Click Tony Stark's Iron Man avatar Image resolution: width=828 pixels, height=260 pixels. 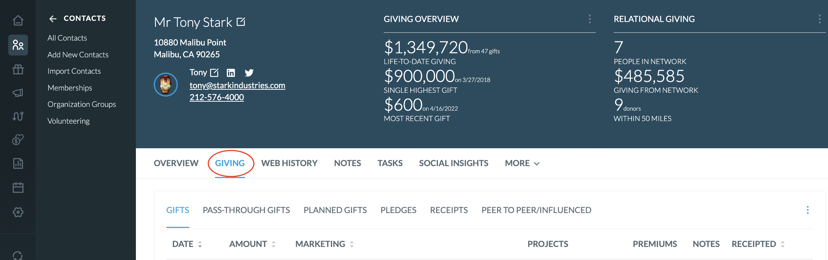pos(166,85)
